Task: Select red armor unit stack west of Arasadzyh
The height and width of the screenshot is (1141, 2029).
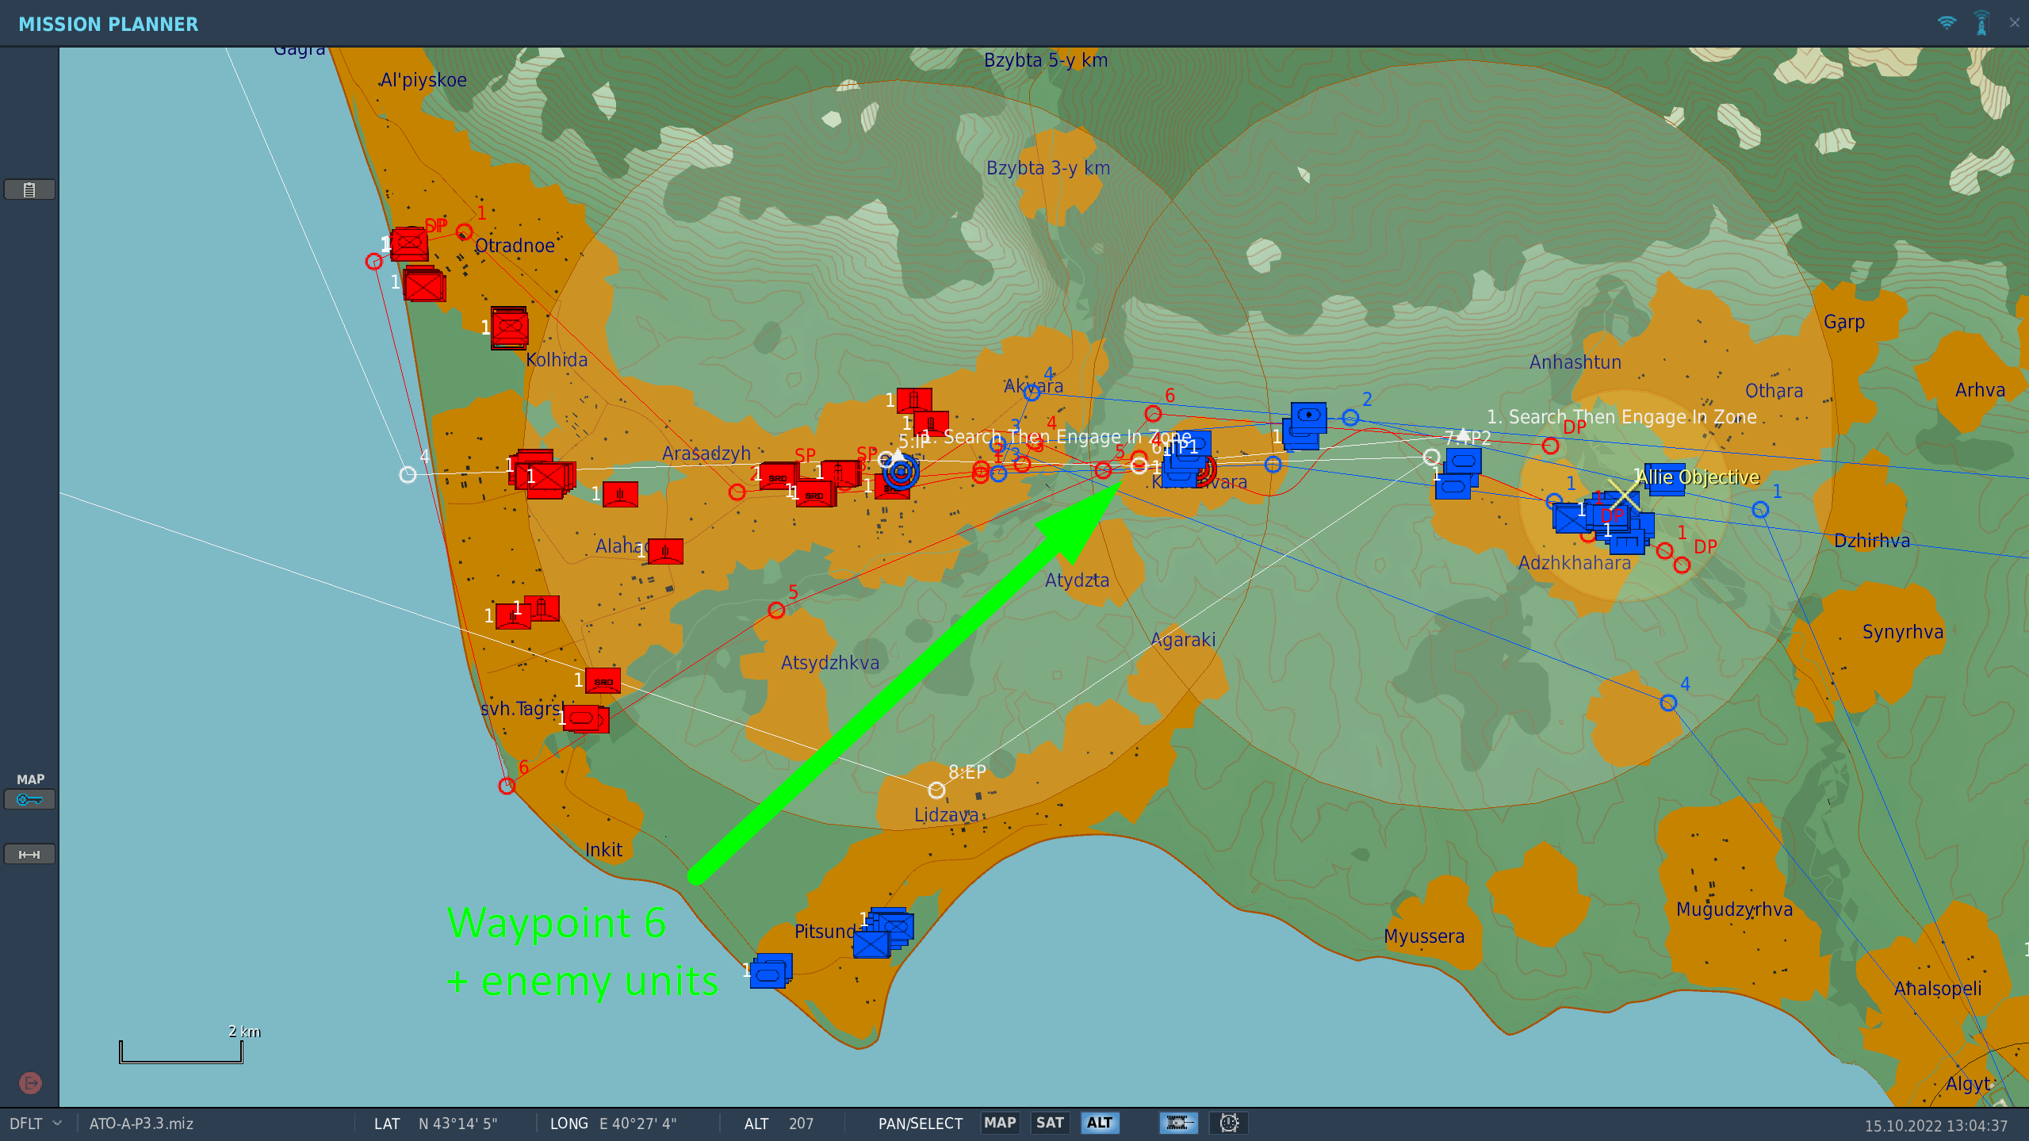Action: click(544, 474)
